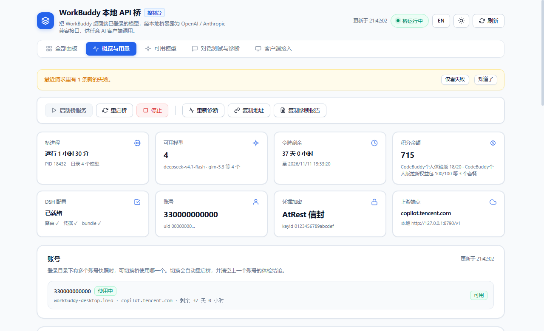Click the 复制地址 button
Image resolution: width=544 pixels, height=331 pixels.
click(x=249, y=110)
